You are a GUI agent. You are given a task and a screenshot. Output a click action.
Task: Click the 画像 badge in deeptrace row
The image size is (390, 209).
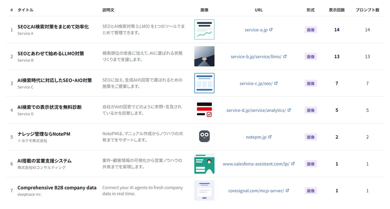(x=311, y=191)
